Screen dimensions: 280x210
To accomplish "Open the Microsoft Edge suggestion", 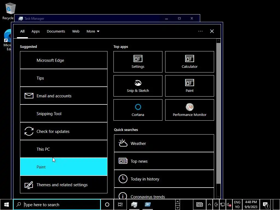I will (x=64, y=60).
